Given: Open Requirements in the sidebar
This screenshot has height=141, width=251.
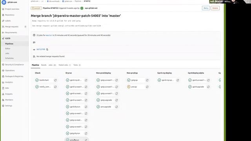Looking at the screenshot, I should (11, 33).
